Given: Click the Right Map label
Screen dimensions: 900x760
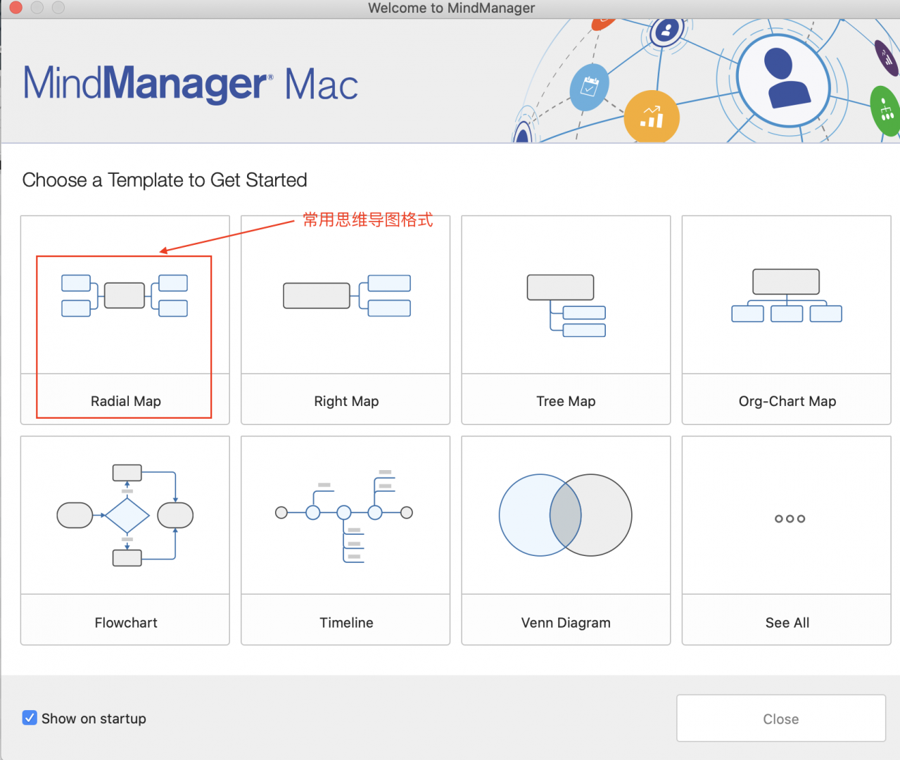Looking at the screenshot, I should [x=346, y=401].
